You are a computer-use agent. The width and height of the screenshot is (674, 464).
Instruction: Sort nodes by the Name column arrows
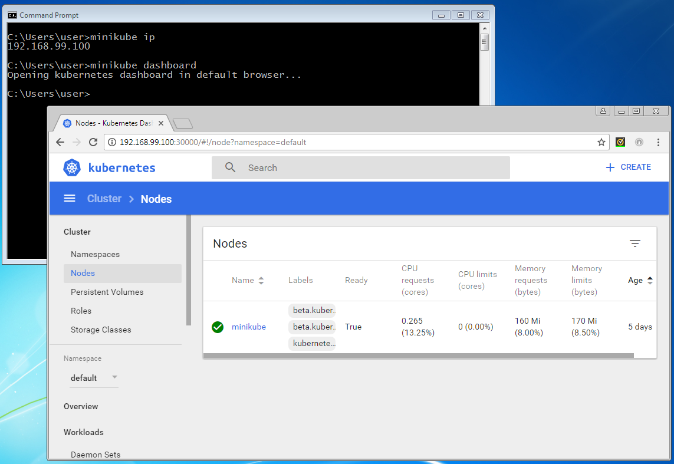pos(261,281)
